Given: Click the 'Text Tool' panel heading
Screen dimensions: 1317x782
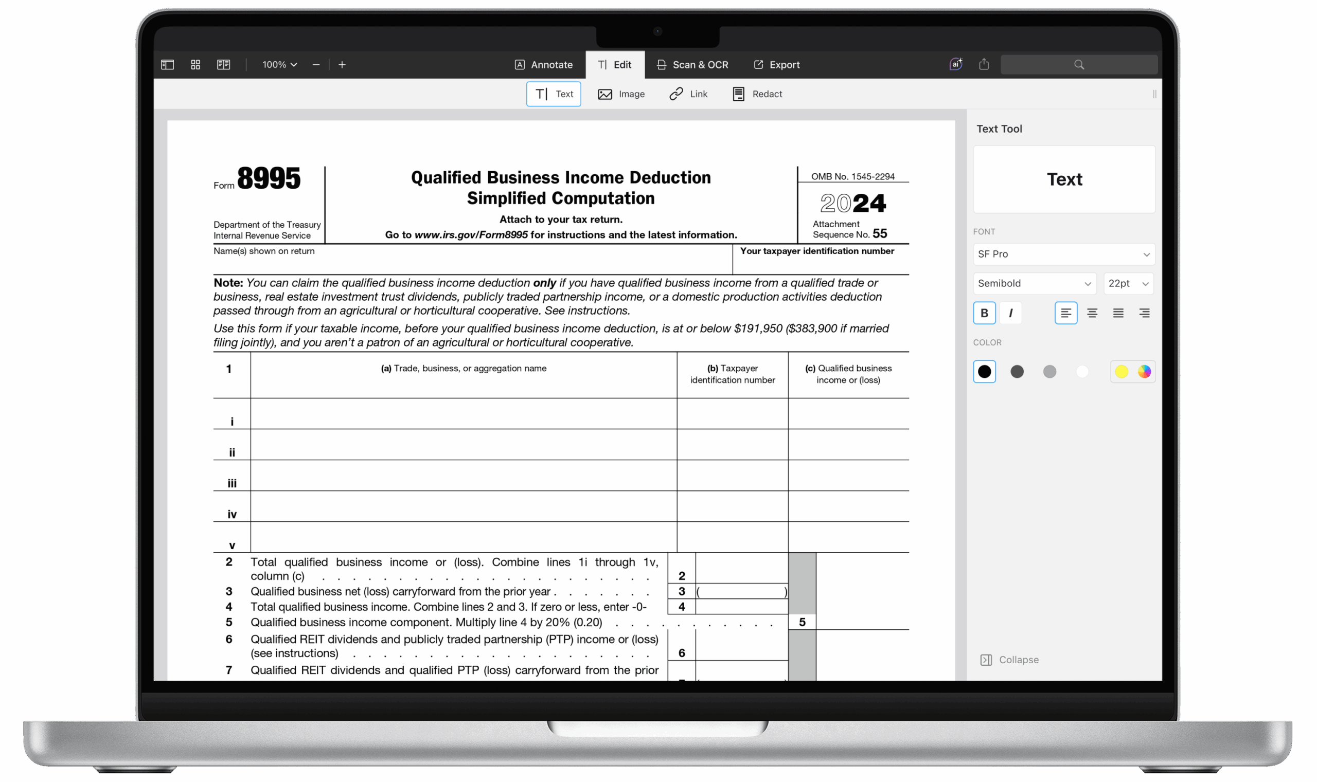Looking at the screenshot, I should (x=999, y=129).
